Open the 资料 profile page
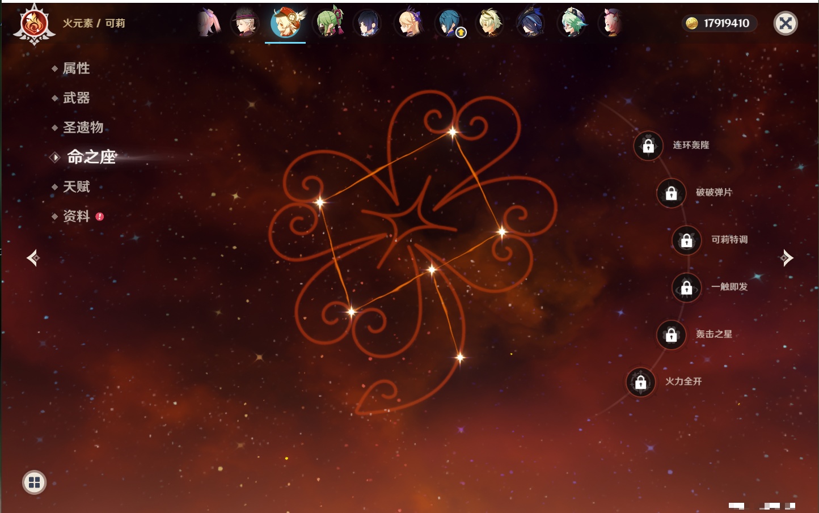The image size is (819, 513). [76, 216]
